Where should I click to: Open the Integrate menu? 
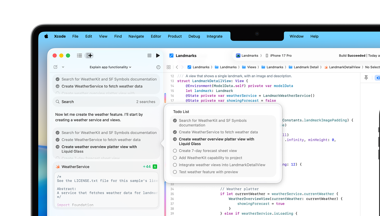[214, 36]
